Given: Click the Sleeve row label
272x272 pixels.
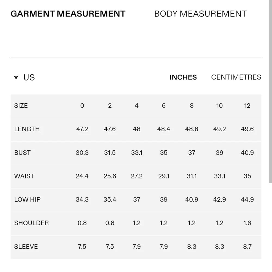Looking at the screenshot, I should [26, 247].
